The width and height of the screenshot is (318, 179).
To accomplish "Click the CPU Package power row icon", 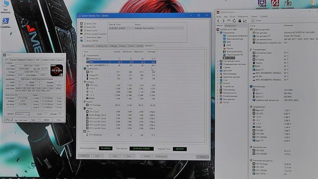I will [x=87, y=105].
